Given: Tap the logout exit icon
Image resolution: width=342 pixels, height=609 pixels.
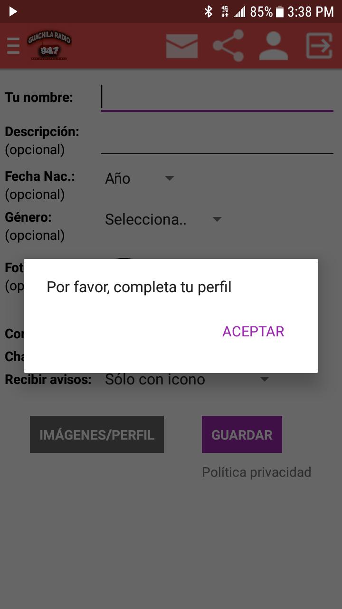Looking at the screenshot, I should click(x=319, y=46).
